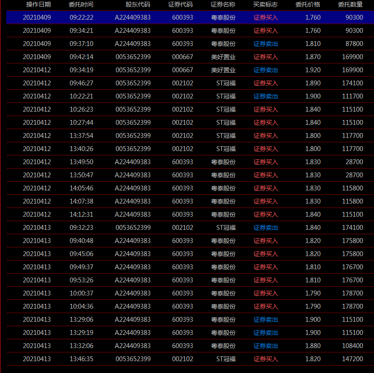
Task: Select the 14:05:46 order time cell
Action: coord(81,188)
